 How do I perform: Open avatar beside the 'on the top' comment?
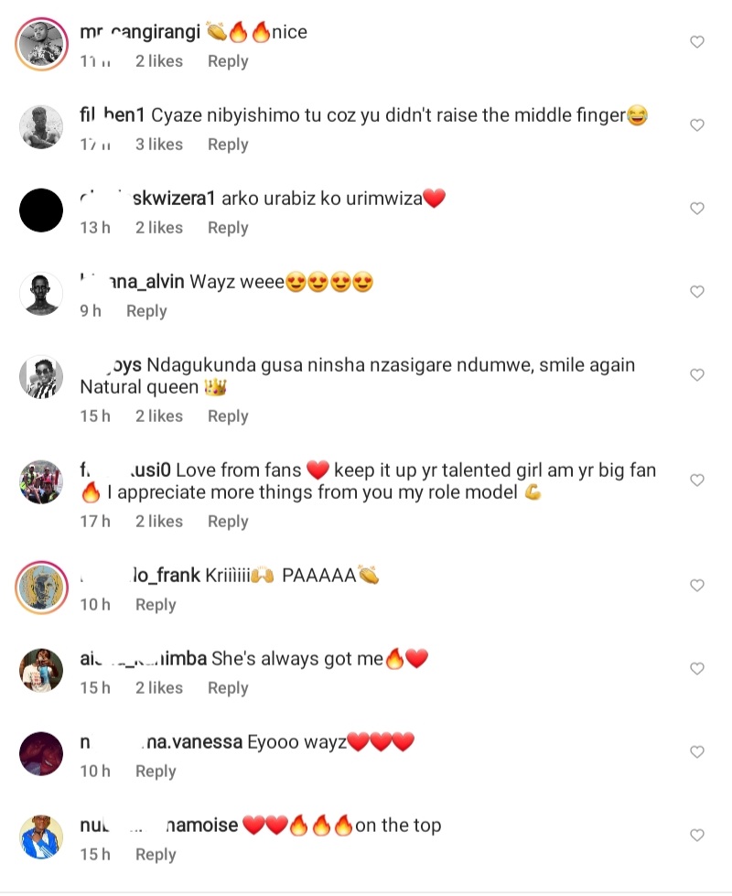click(x=41, y=837)
